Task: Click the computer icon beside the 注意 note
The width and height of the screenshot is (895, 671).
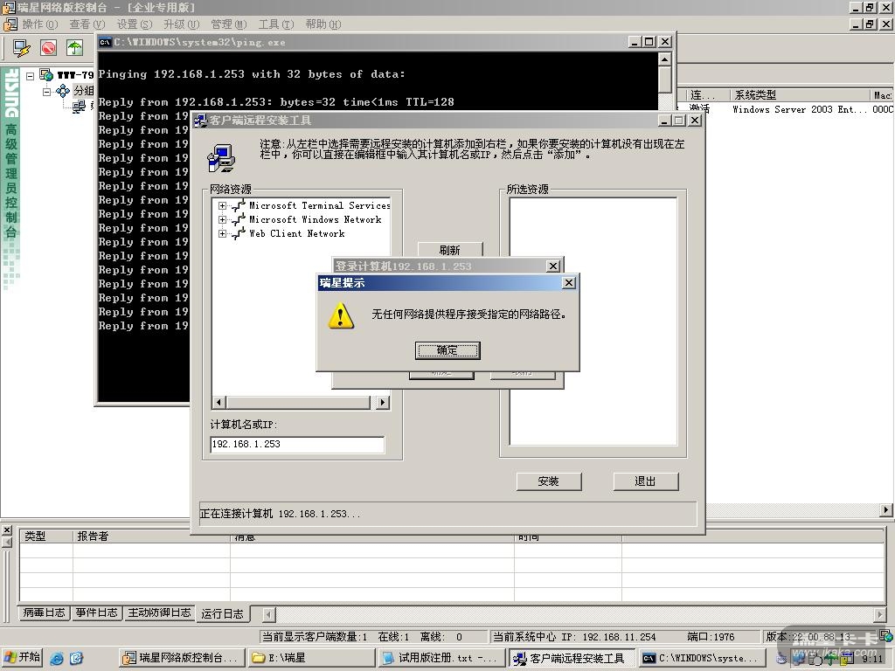Action: coord(221,158)
